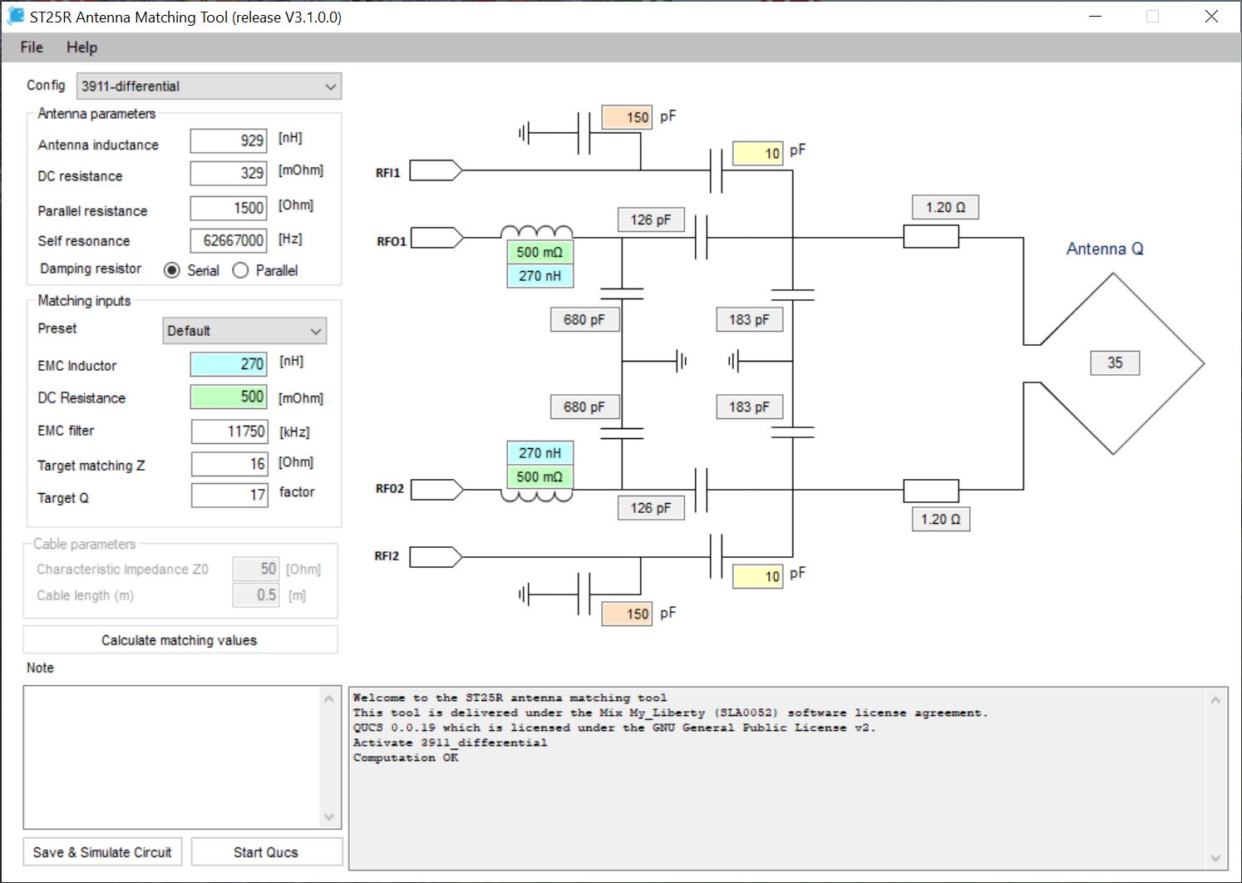This screenshot has width=1242, height=883.
Task: Click the RFO2 500 mΩ value box
Action: [x=540, y=476]
